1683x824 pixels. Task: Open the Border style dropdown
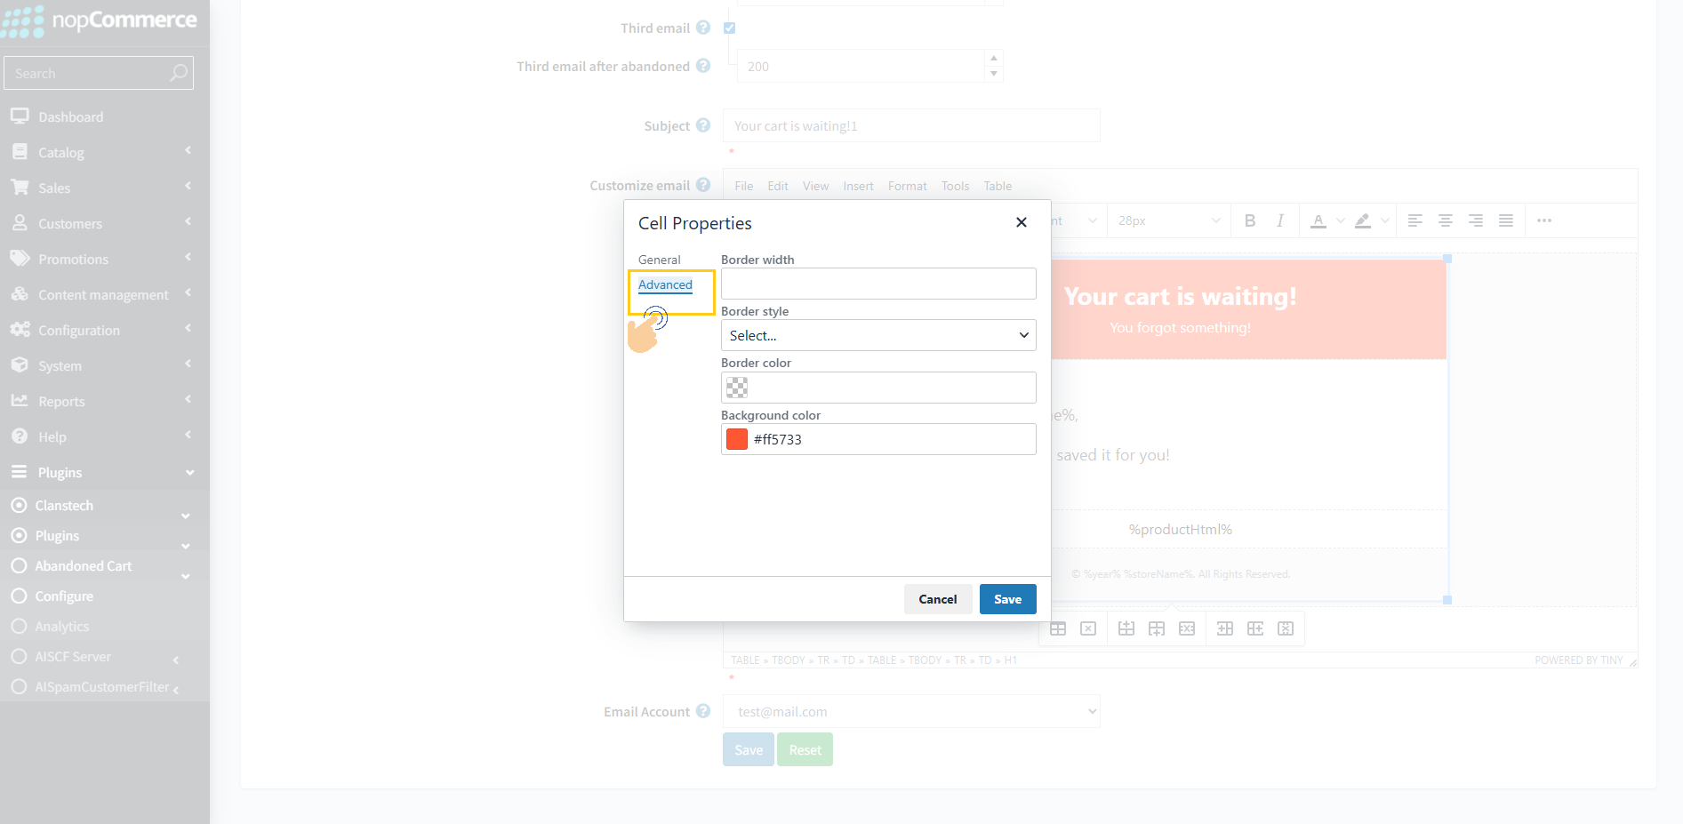tap(878, 335)
